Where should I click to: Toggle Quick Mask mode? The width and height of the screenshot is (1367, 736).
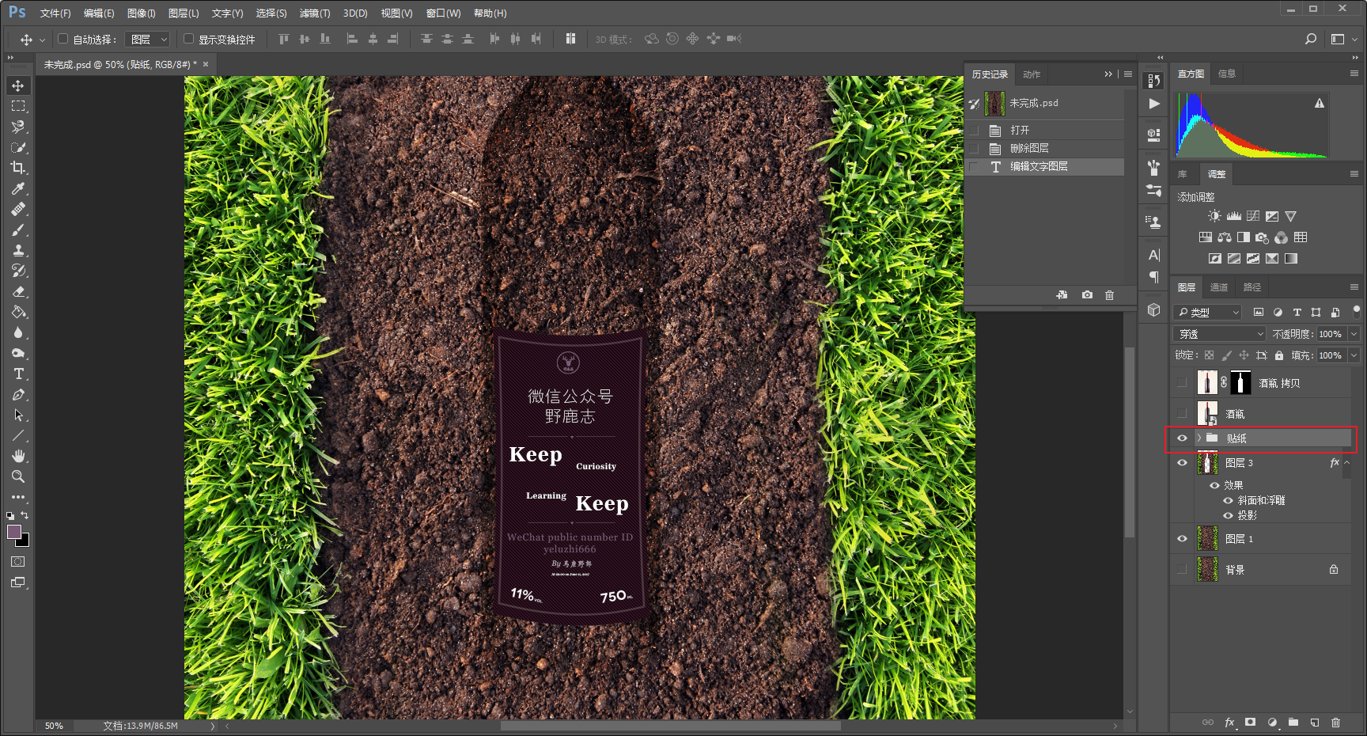point(18,562)
